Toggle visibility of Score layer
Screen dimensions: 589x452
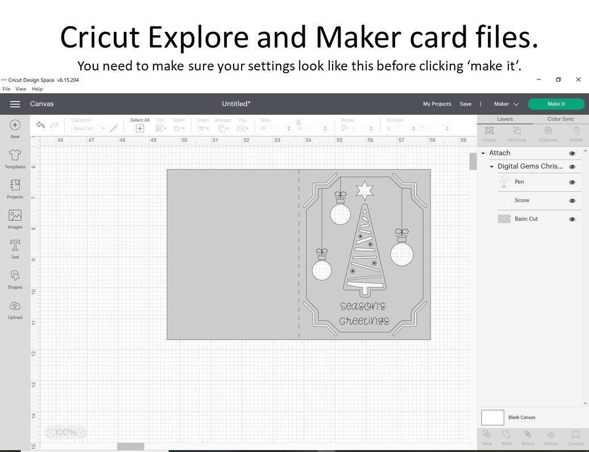[572, 200]
